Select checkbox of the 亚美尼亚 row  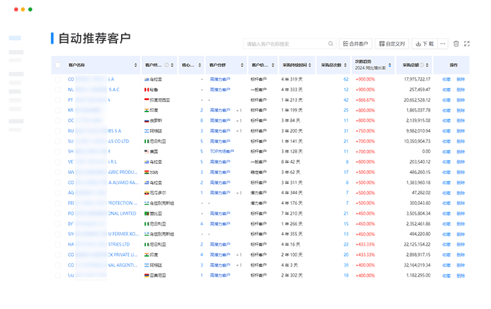[x=58, y=275]
